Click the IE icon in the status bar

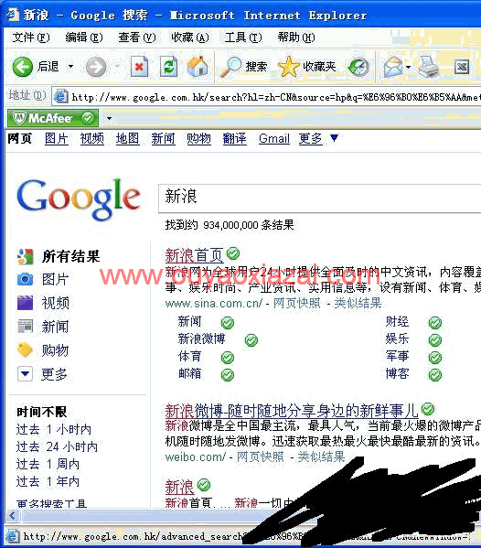point(12,536)
